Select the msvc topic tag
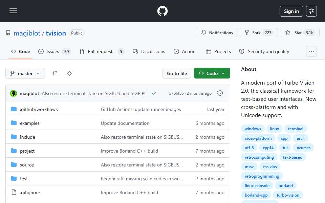Image resolution: width=325 pixels, height=203 pixels. (250, 167)
